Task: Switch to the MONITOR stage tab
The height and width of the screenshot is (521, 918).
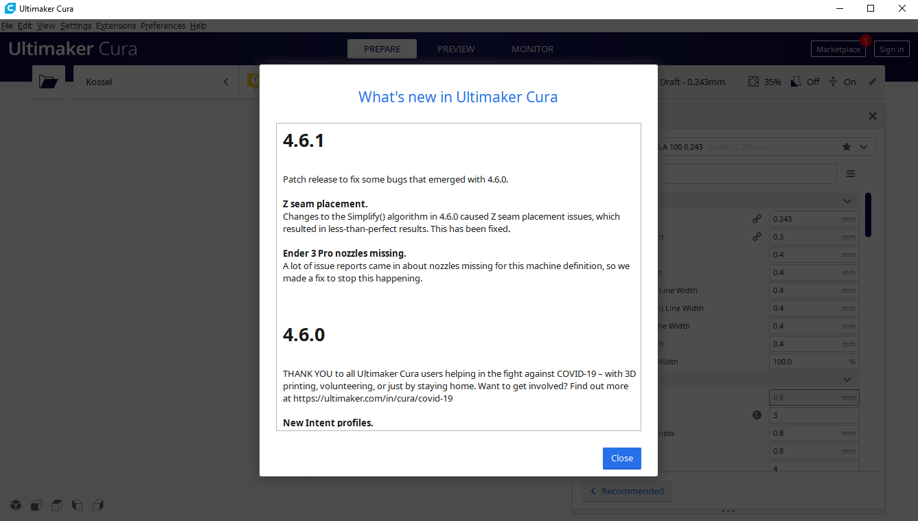Action: [x=532, y=49]
